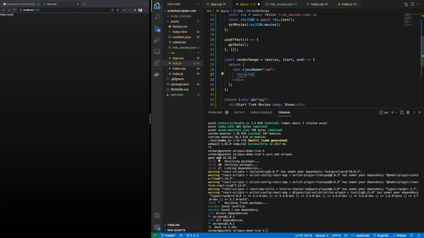Open the PROBLEMS panel tab

[x=218, y=112]
